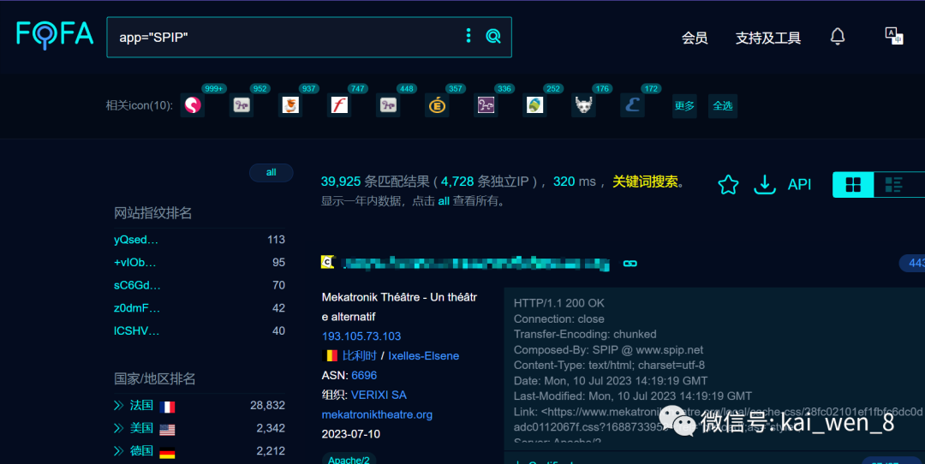This screenshot has height=464, width=925.
Task: Click the yellow C favicon of the result
Action: coord(327,262)
